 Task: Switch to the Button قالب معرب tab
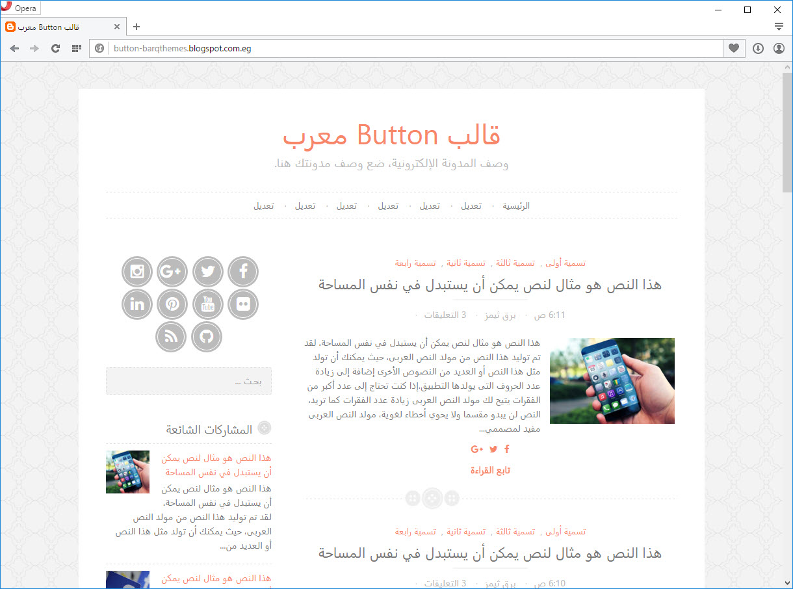[63, 27]
